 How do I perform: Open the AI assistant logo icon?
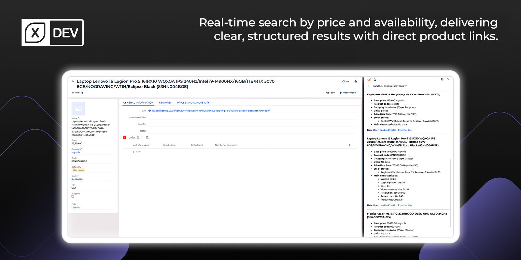coord(369,80)
